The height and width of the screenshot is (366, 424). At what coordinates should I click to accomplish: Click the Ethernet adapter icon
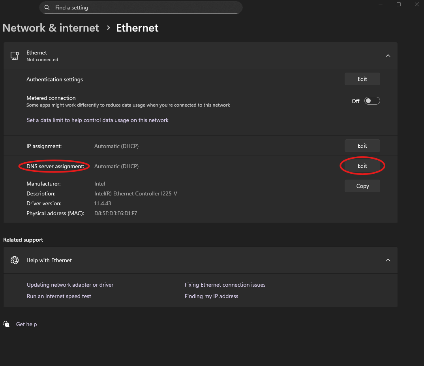point(15,56)
